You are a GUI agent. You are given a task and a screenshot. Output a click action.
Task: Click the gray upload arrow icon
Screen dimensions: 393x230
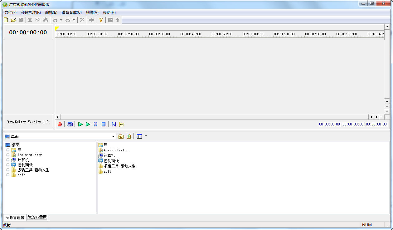coord(118,20)
